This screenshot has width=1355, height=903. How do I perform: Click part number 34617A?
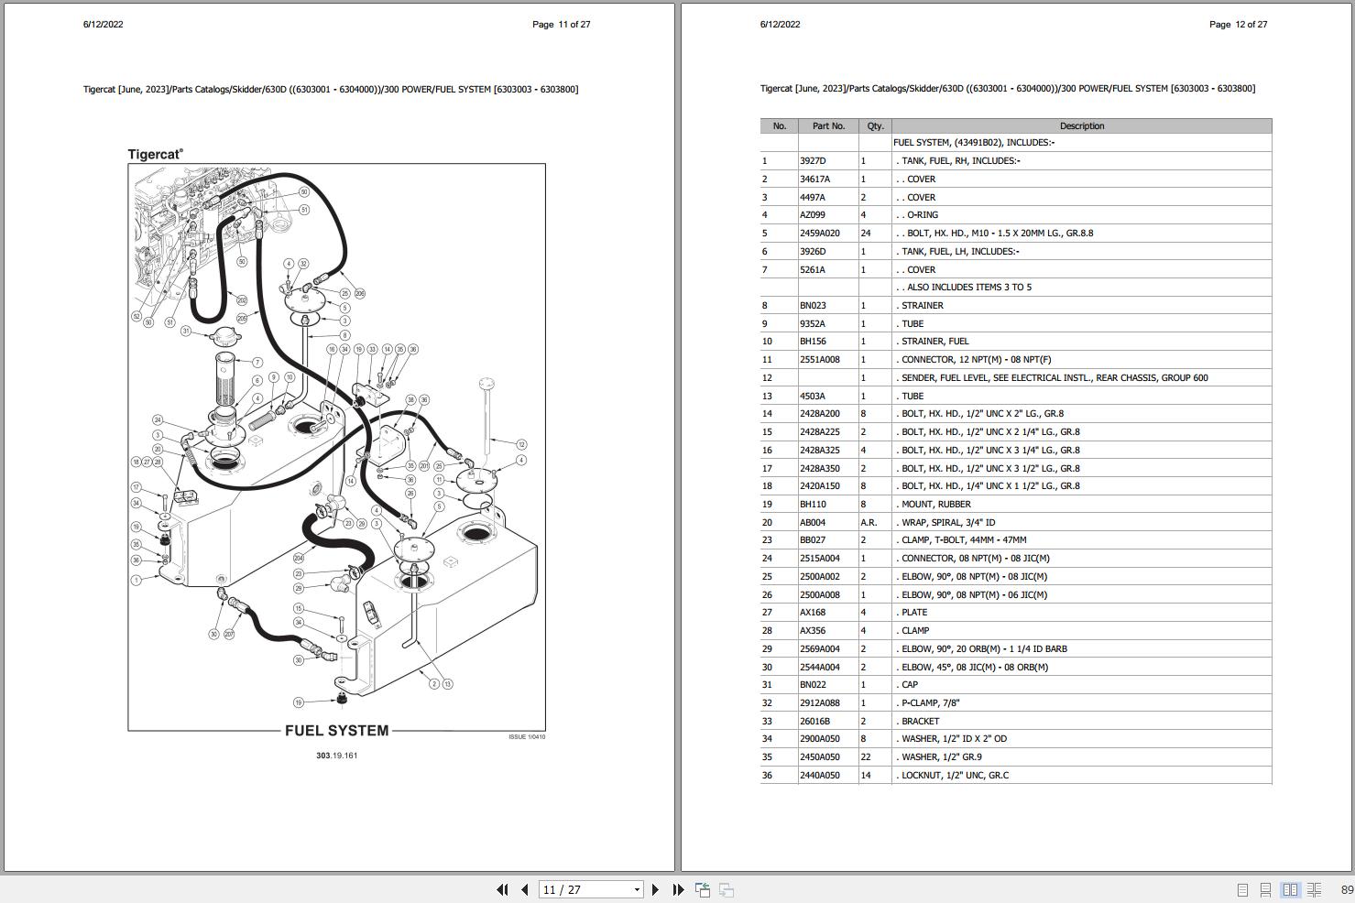815,180
